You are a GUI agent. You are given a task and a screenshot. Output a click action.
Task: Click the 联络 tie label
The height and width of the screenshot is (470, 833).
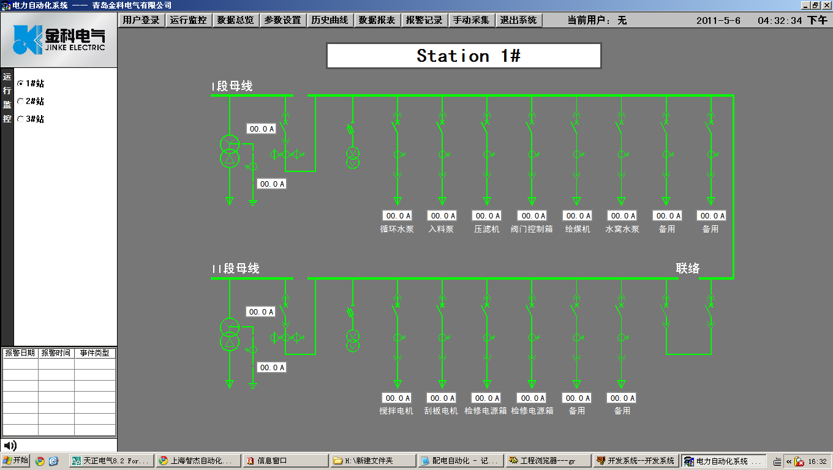(688, 268)
